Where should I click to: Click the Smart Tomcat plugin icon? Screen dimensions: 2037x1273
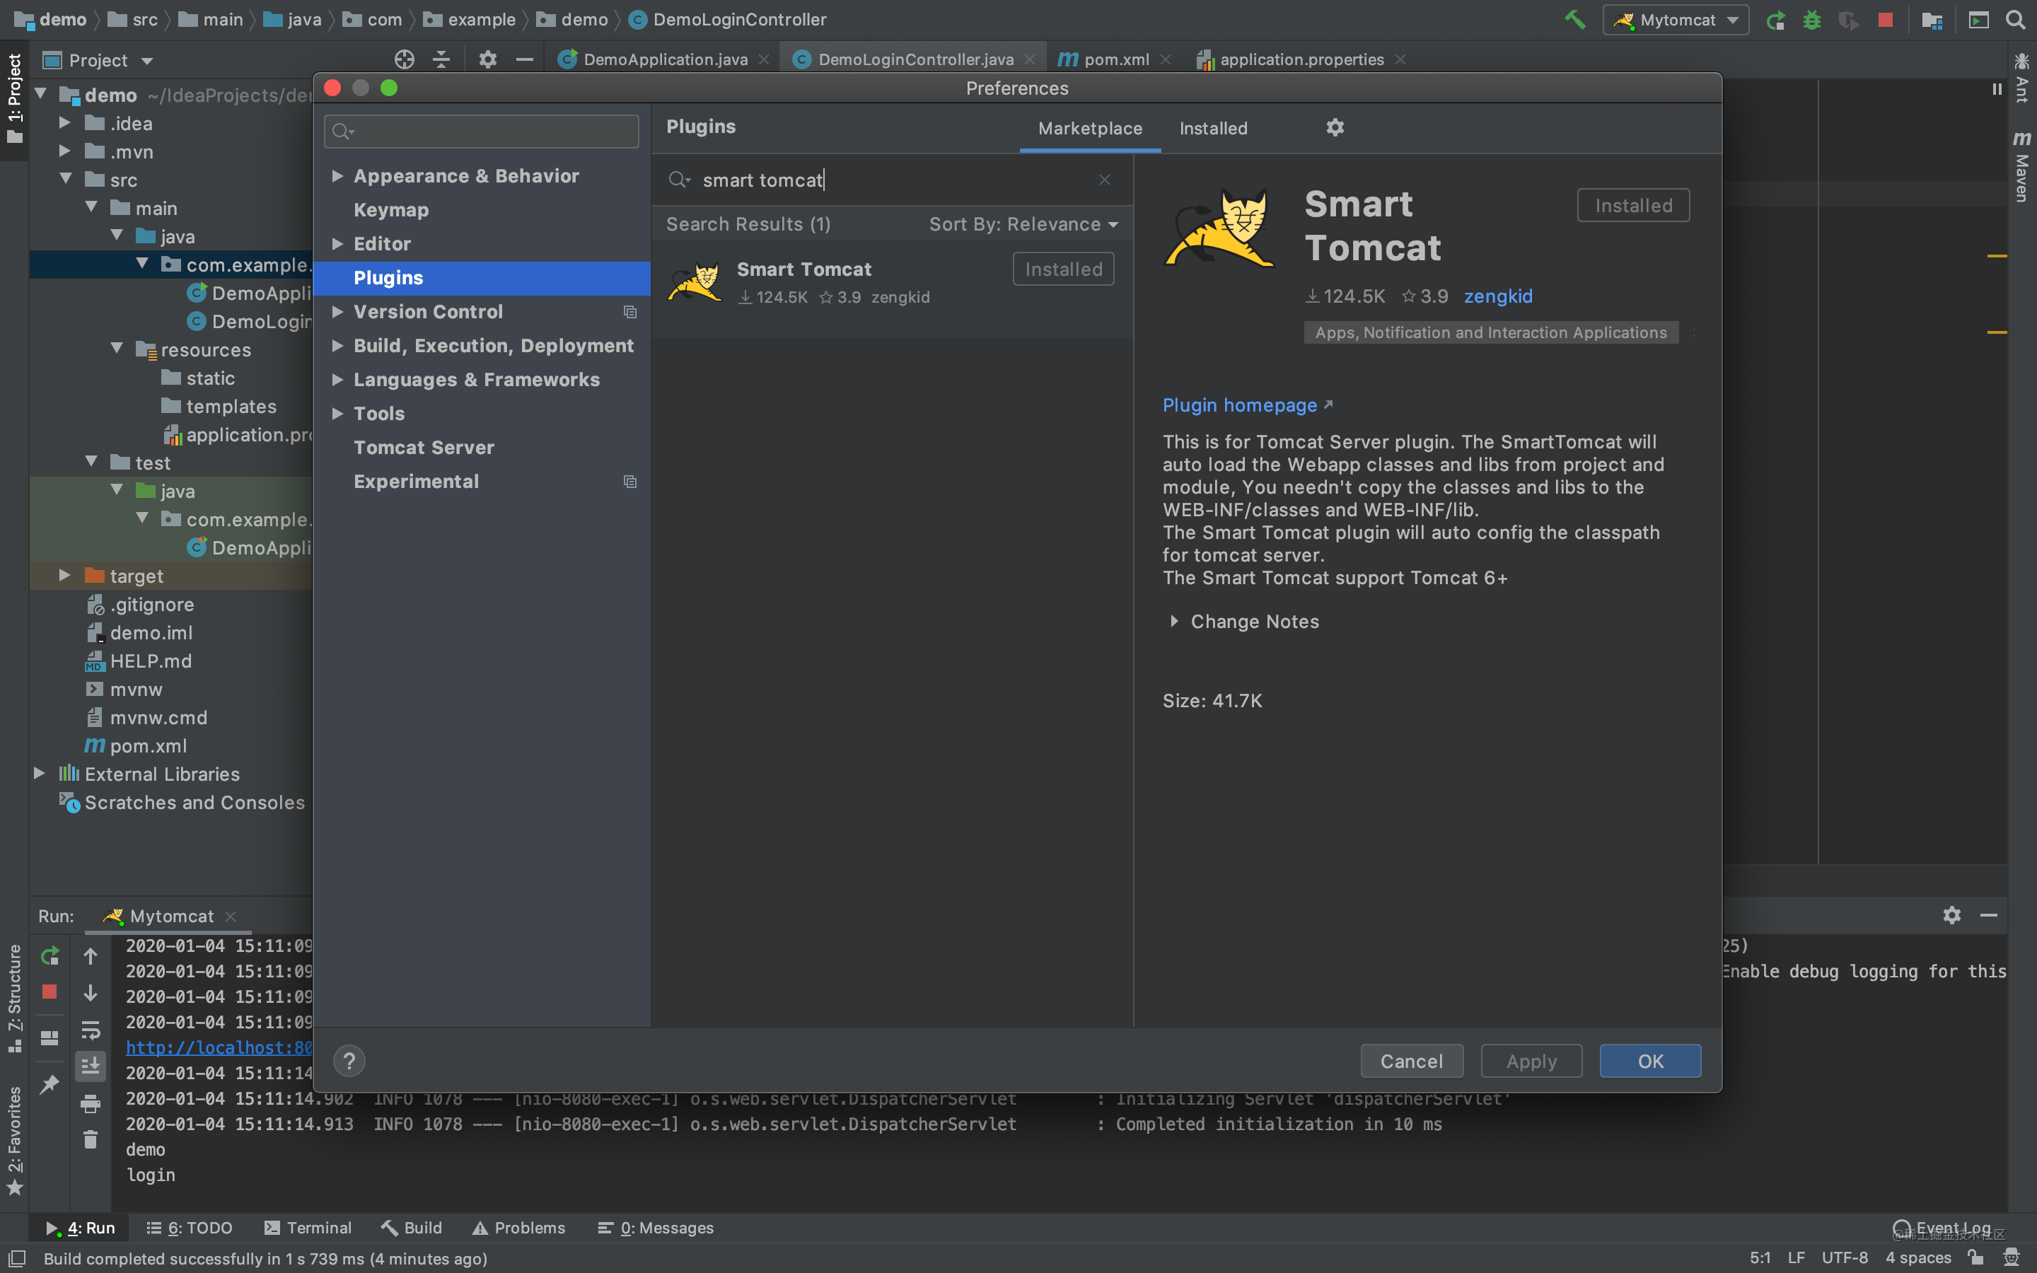697,281
